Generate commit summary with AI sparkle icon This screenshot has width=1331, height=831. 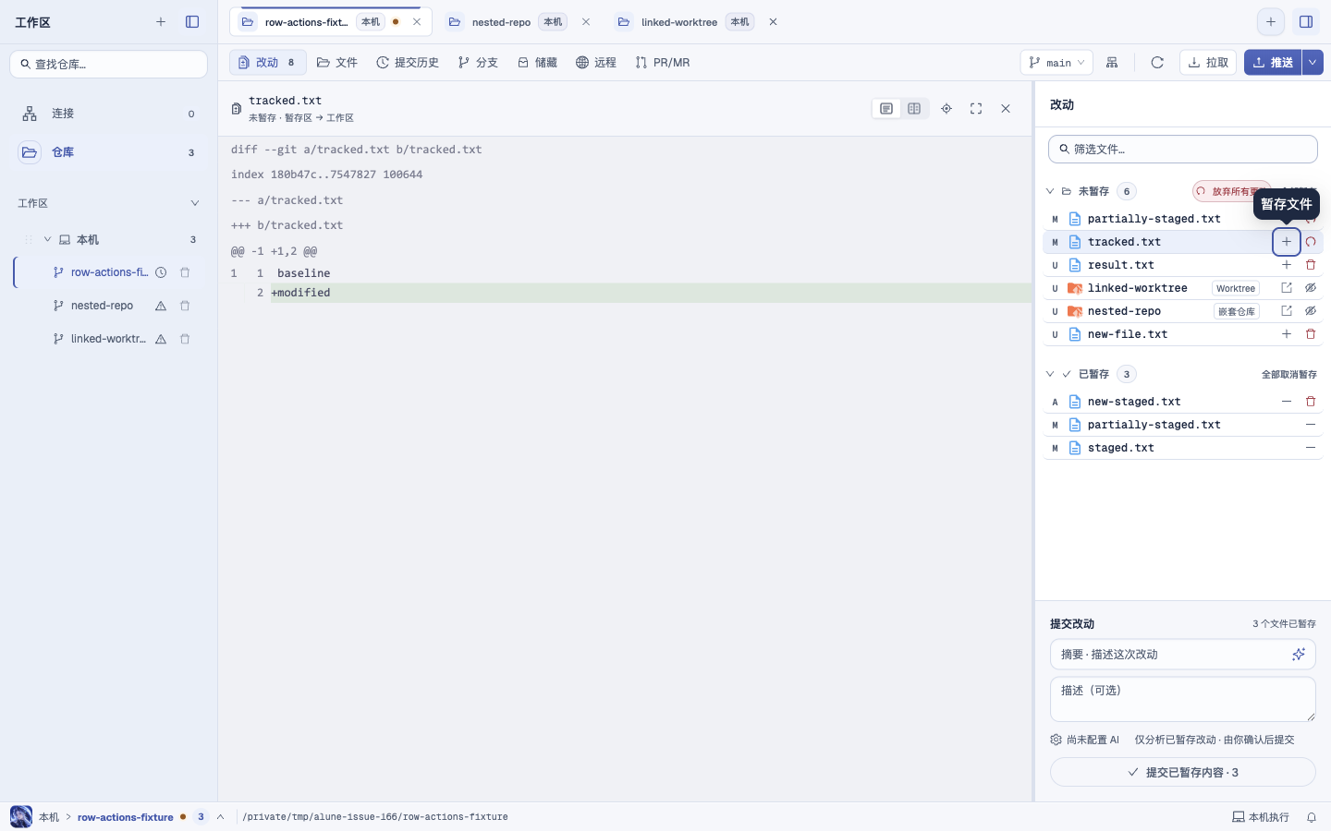(1299, 655)
